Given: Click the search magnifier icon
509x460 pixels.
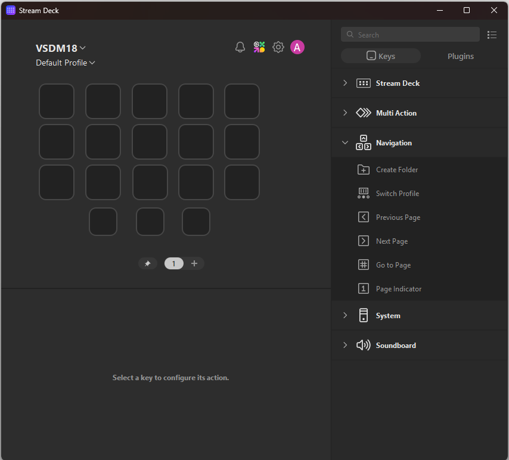Looking at the screenshot, I should [x=350, y=35].
